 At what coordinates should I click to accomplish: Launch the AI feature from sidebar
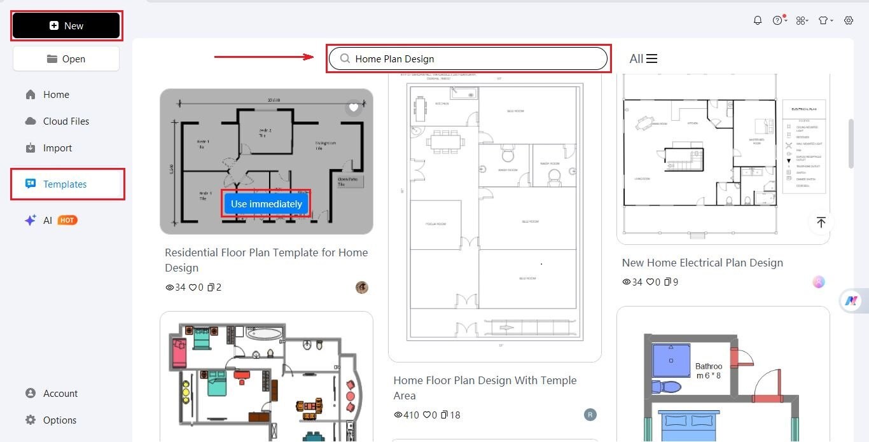point(48,220)
